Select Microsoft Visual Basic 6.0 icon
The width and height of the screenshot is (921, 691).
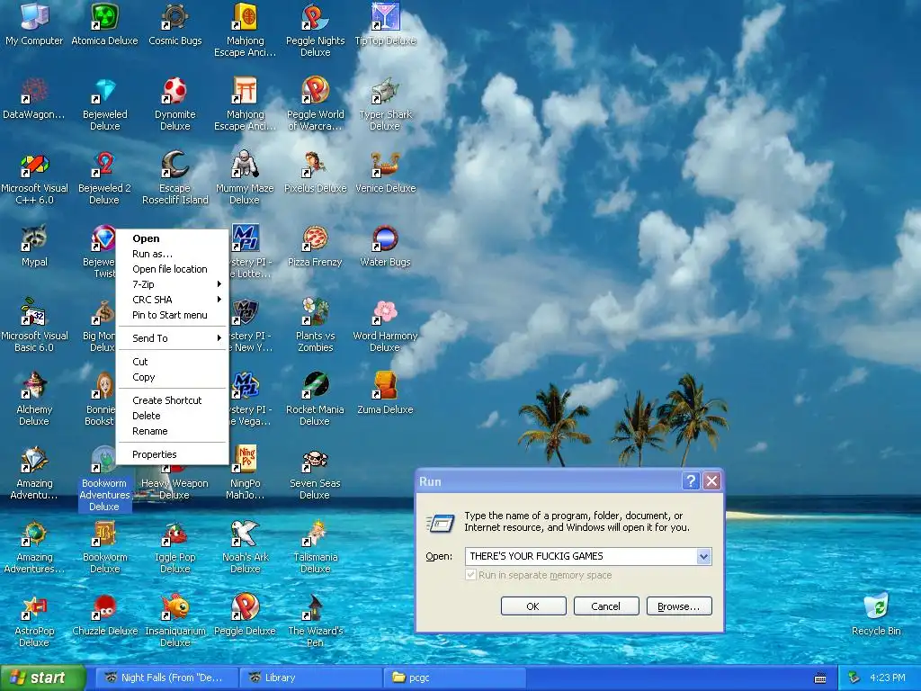pyautogui.click(x=34, y=311)
